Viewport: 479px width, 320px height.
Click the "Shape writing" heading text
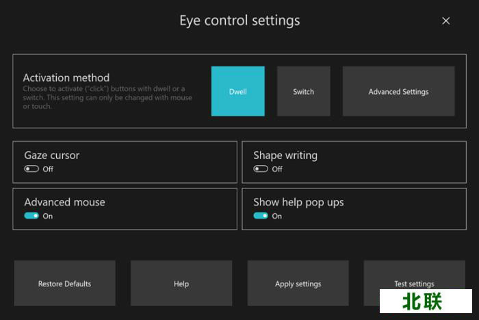pyautogui.click(x=285, y=156)
